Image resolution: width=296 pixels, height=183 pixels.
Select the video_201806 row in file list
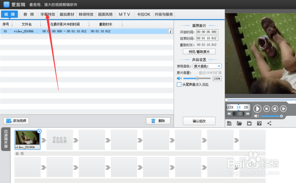(x=87, y=31)
